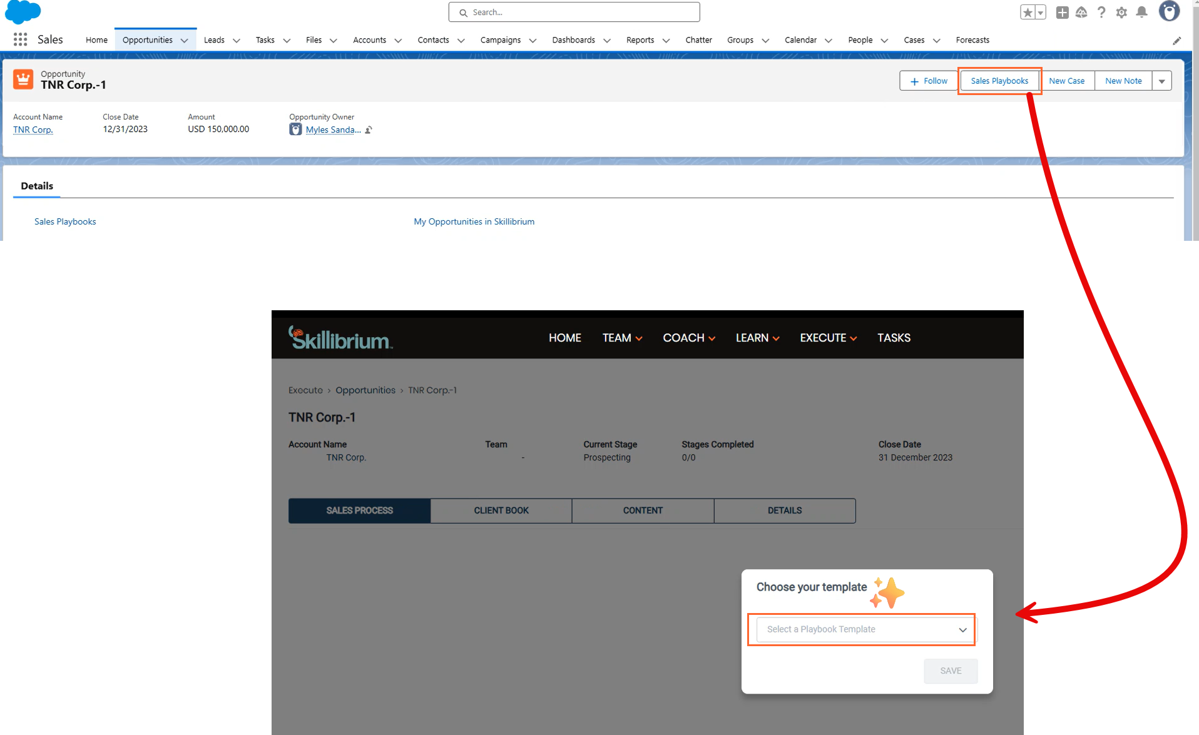This screenshot has height=735, width=1199.
Task: Click the Execute breadcrumb
Action: point(305,390)
